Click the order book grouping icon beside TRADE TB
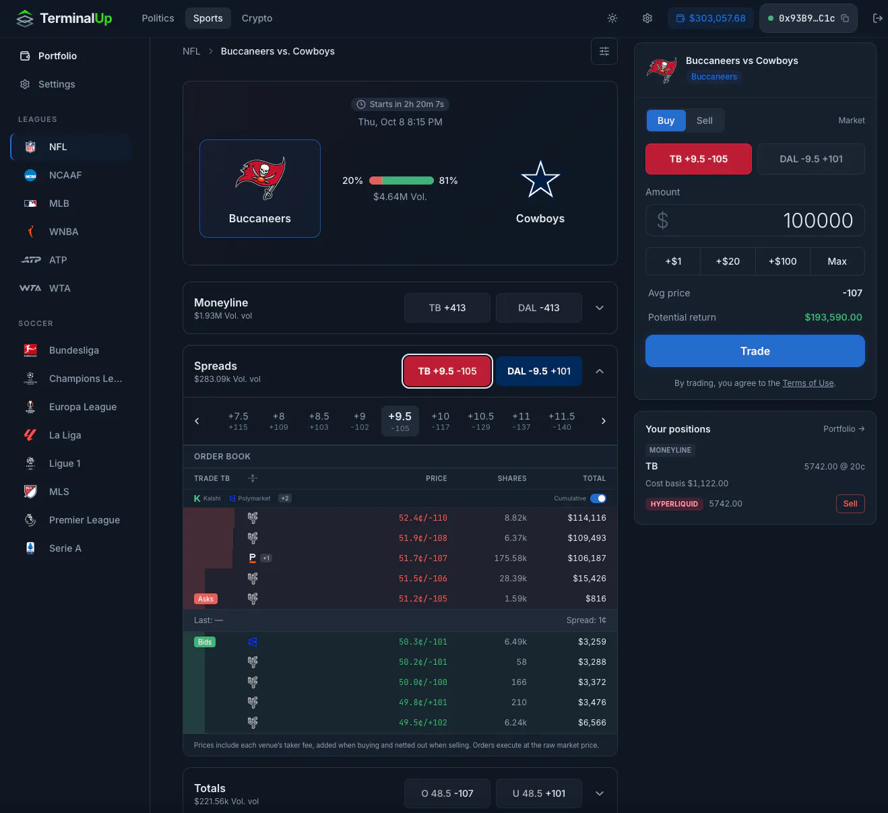The image size is (888, 813). coord(253,478)
